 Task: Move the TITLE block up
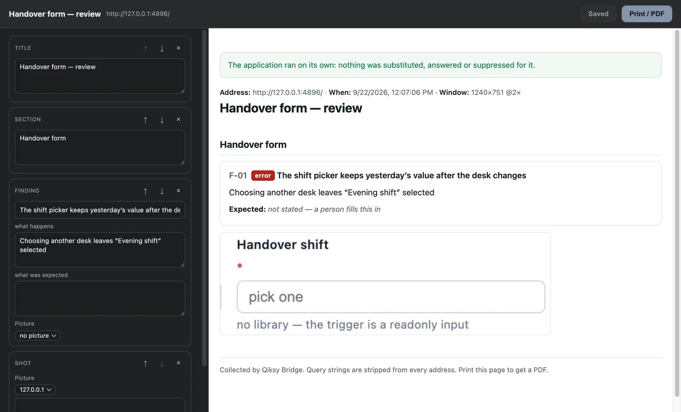click(146, 48)
